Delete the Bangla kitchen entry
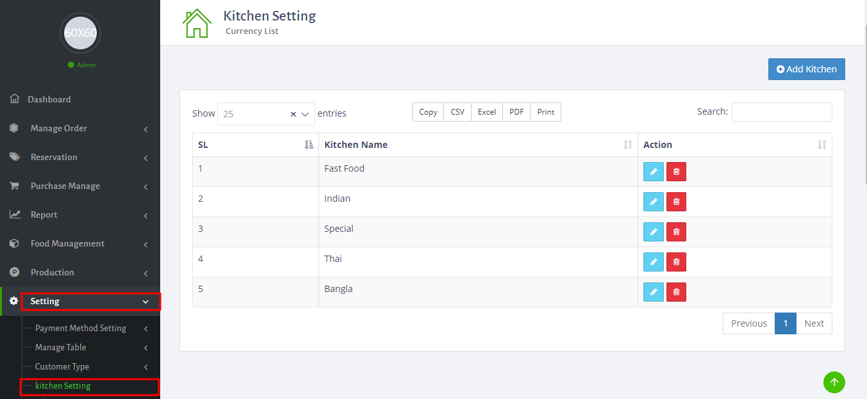Image resolution: width=867 pixels, height=399 pixels. 676,291
